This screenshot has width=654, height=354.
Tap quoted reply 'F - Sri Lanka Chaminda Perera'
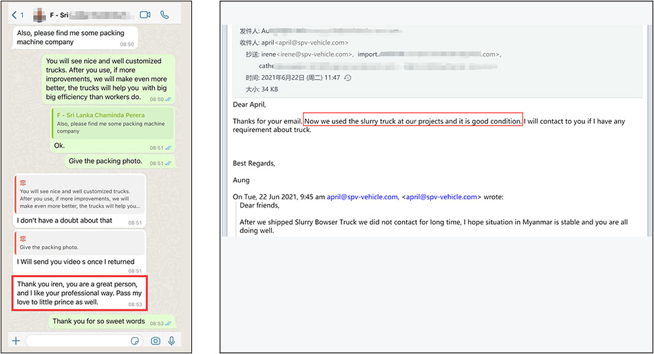(113, 123)
